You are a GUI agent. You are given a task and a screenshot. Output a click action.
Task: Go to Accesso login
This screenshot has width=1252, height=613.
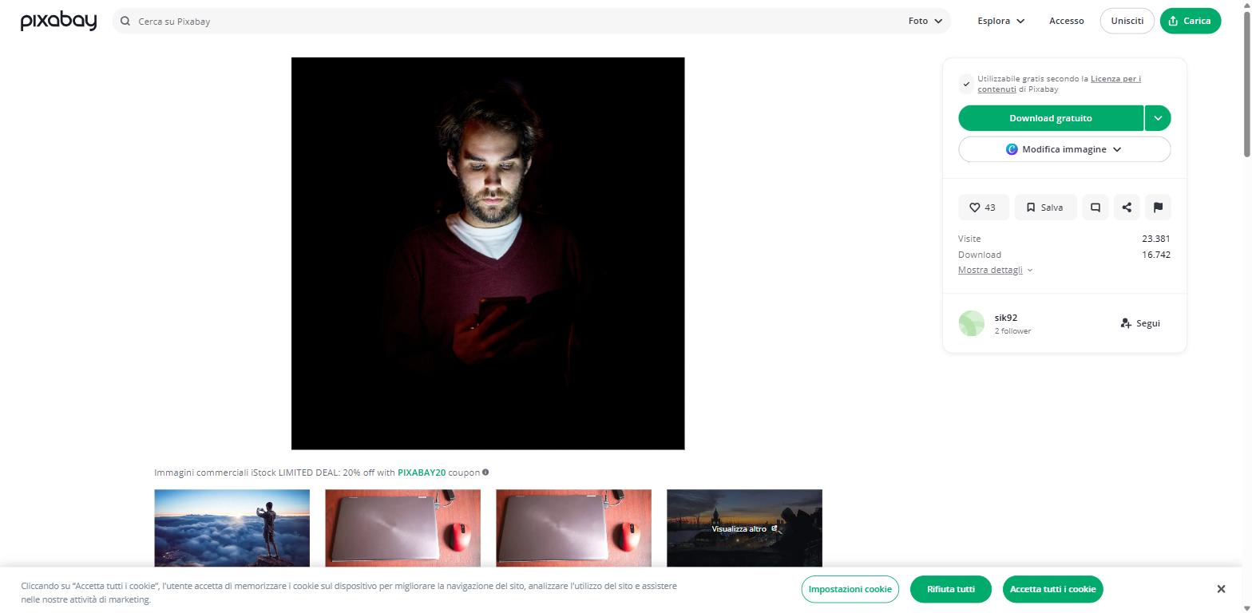coord(1066,22)
